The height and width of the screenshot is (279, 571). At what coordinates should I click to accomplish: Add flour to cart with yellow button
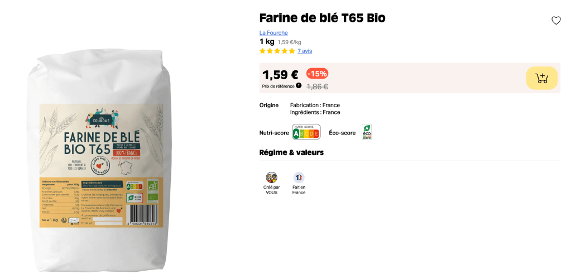(542, 78)
